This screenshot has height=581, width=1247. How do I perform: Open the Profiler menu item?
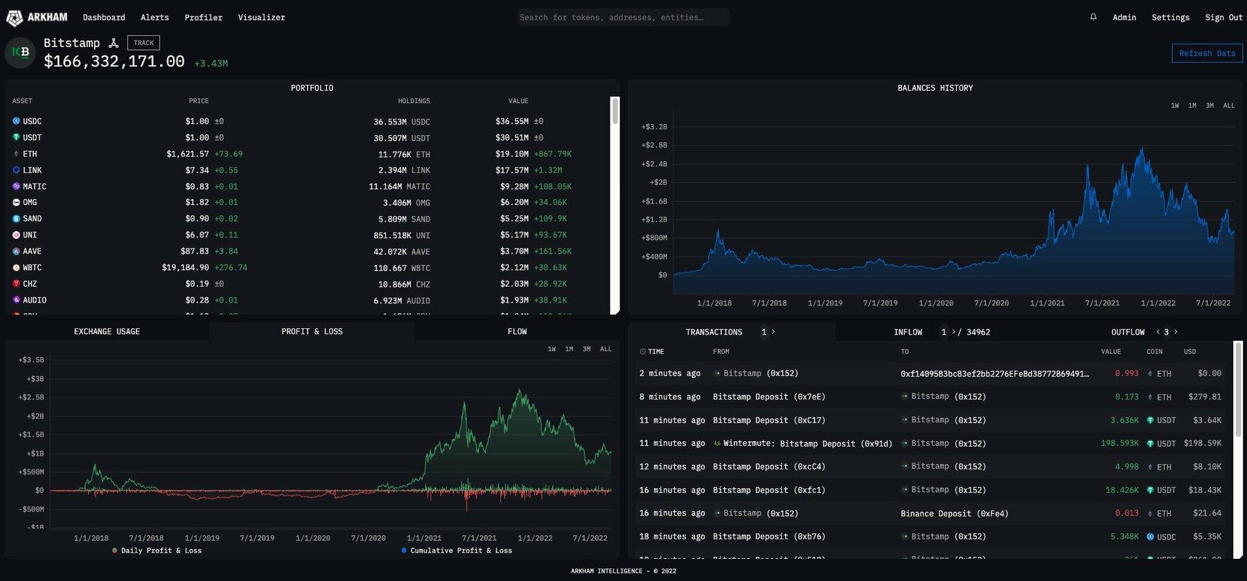[203, 17]
